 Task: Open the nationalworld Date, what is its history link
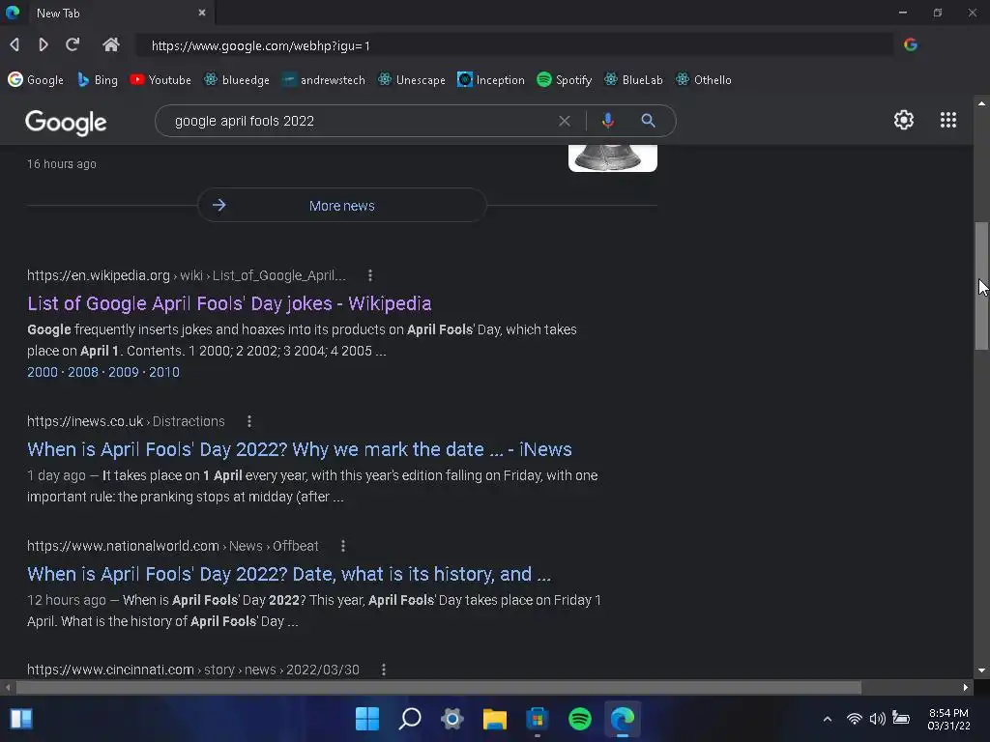[289, 574]
